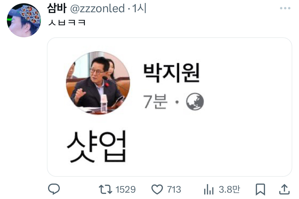This screenshot has height=199, width=299.
Task: Visit the @zzzonled handle
Action: pyautogui.click(x=97, y=9)
